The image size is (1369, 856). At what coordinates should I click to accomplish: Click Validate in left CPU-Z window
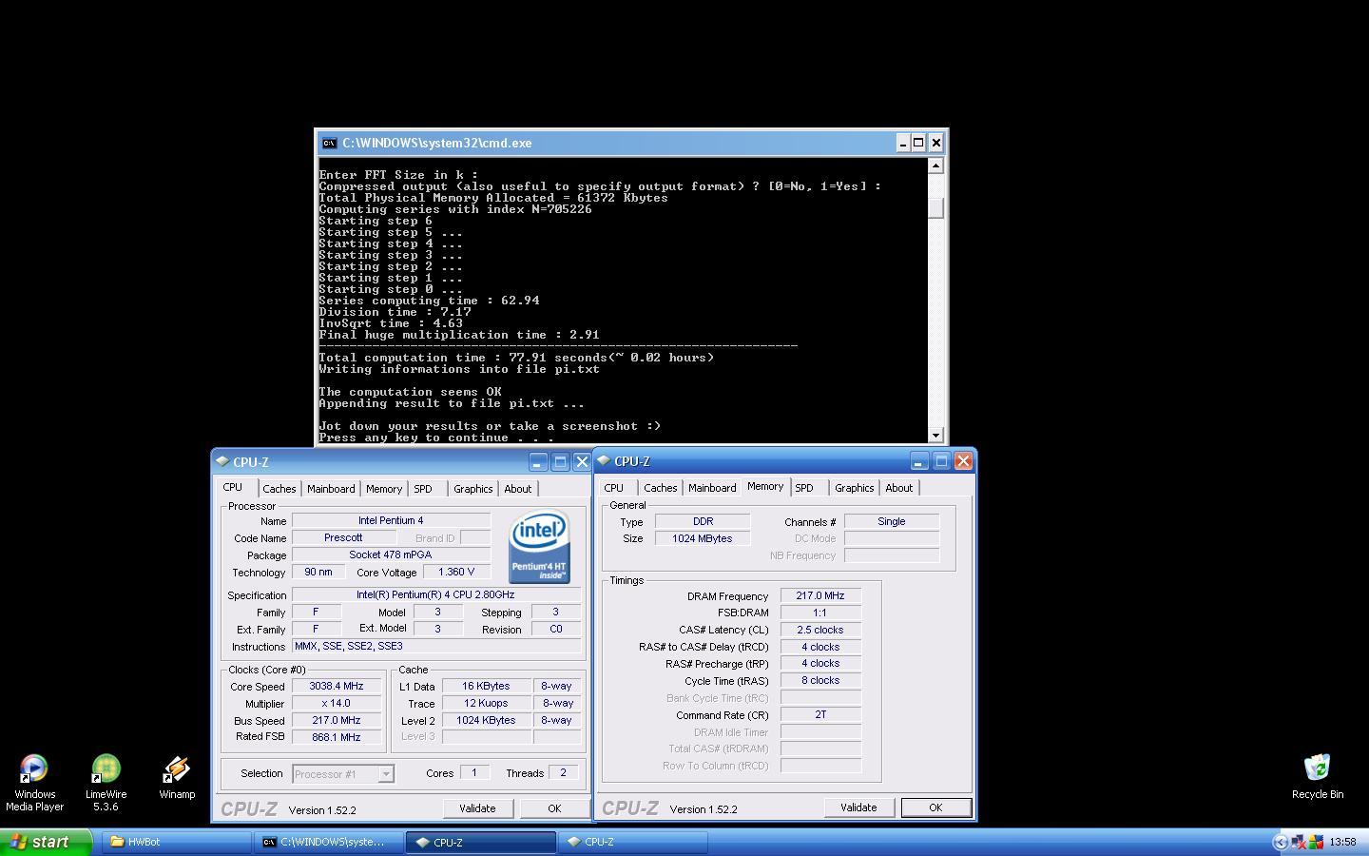pos(477,808)
